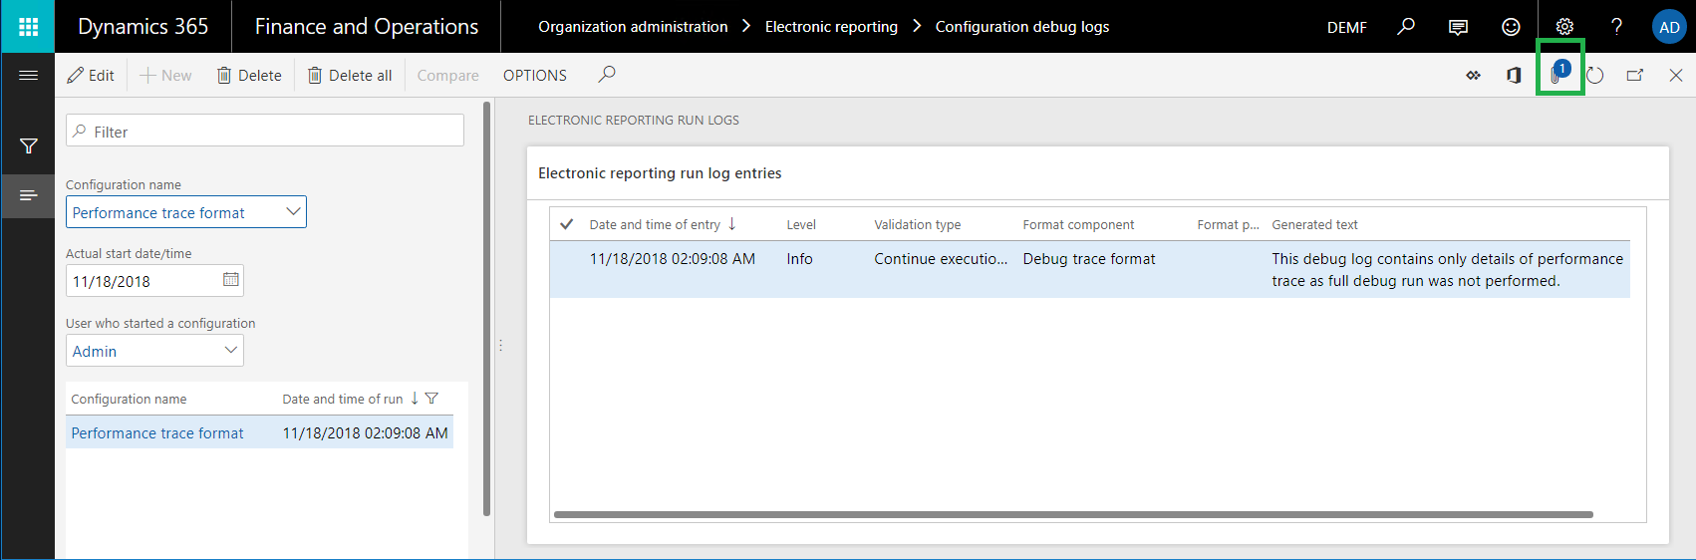Open the personalization diamond icon
Image resolution: width=1696 pixels, height=560 pixels.
click(x=1473, y=76)
